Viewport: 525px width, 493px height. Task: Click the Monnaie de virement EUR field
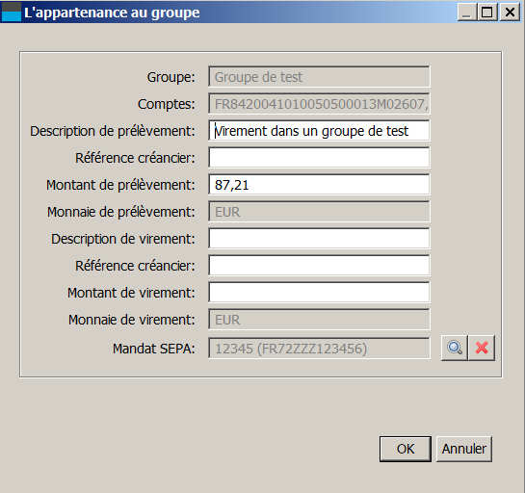pos(319,320)
